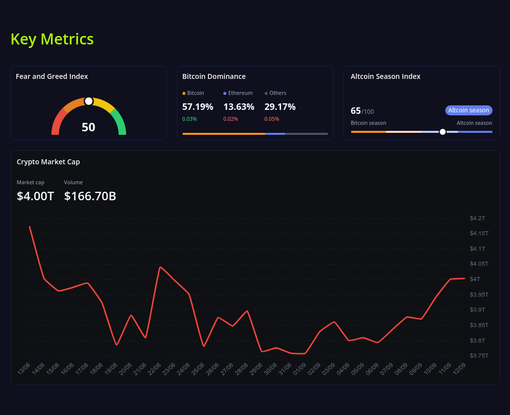Open the Bitcoin Dominance card title
The height and width of the screenshot is (415, 510).
click(x=214, y=76)
